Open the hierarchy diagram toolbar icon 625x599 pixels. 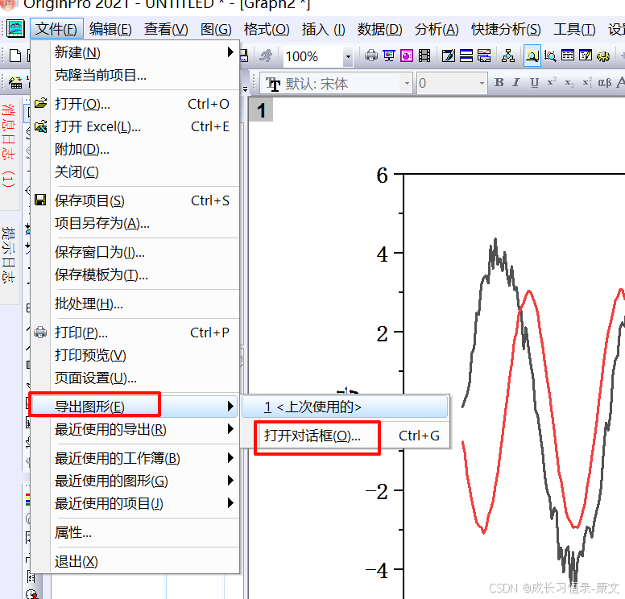coord(507,56)
